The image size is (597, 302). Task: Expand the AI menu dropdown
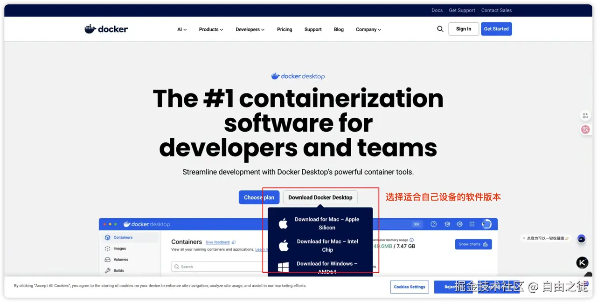(182, 29)
